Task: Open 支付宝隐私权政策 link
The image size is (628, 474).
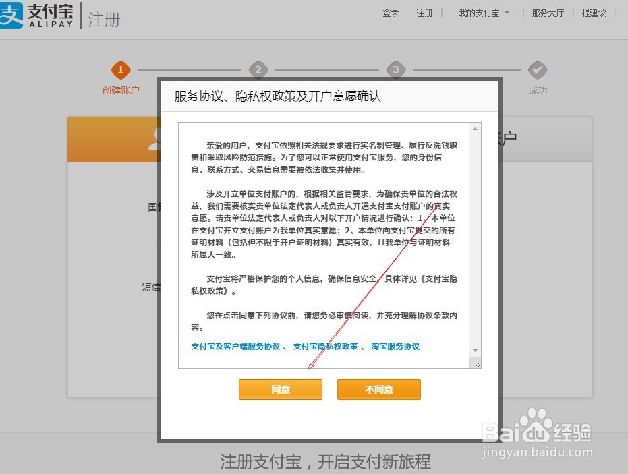Action: pos(325,347)
